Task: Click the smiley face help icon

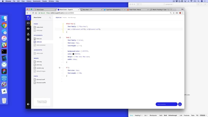Action: tap(180, 104)
